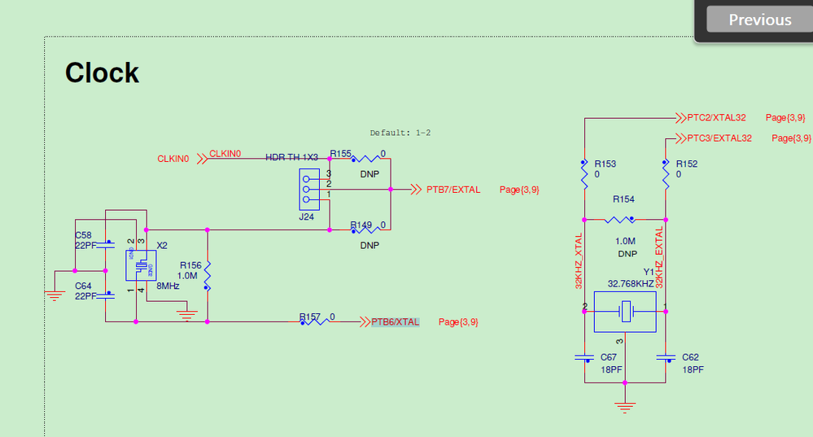813x437 pixels.
Task: Select capacitor C62 symbol
Action: tap(666, 358)
